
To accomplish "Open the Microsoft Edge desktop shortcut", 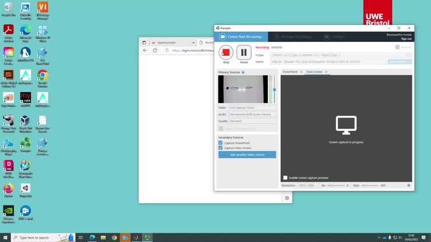I will tap(26, 33).
